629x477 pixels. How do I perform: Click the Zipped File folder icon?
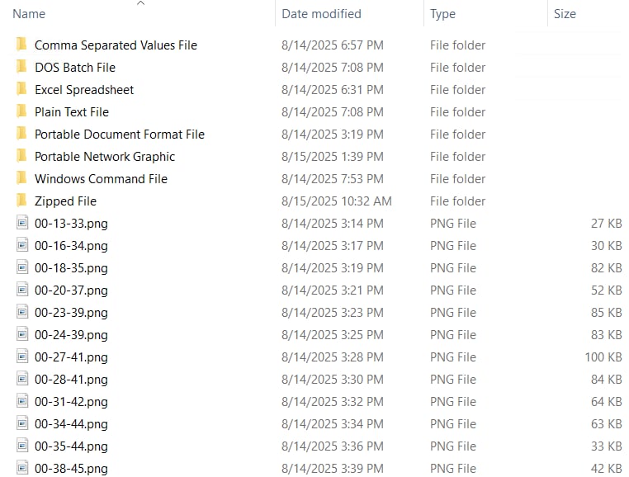coord(21,201)
